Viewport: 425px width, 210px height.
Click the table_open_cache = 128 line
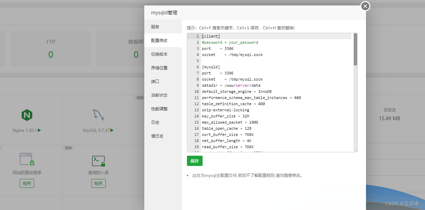(226, 128)
